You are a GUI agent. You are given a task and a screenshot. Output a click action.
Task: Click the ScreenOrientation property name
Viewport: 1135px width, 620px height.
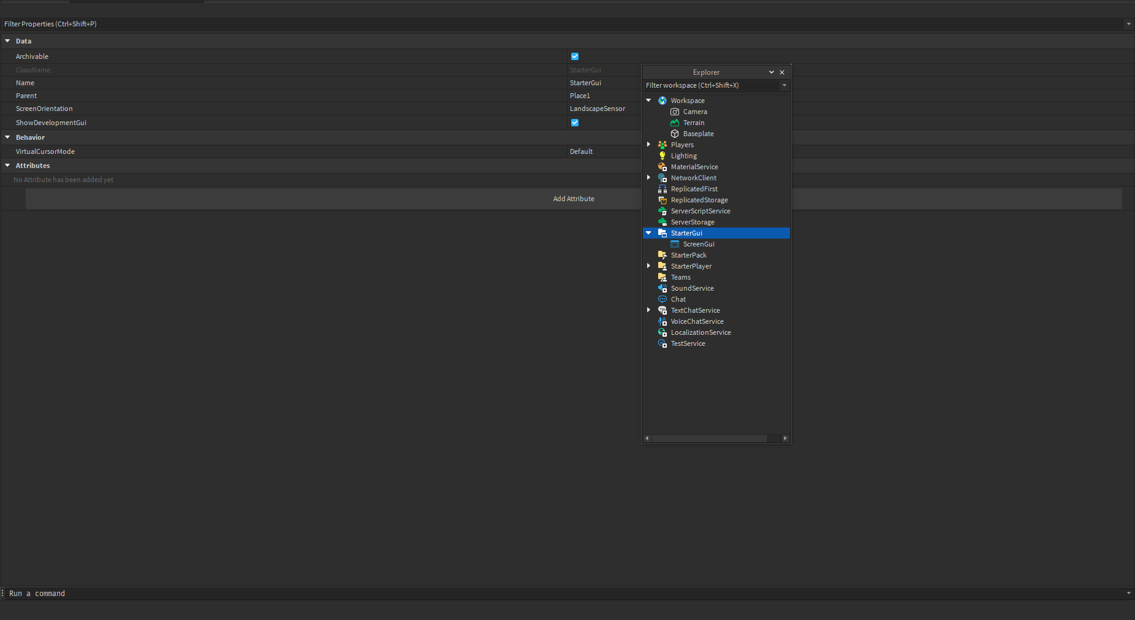pyautogui.click(x=44, y=109)
